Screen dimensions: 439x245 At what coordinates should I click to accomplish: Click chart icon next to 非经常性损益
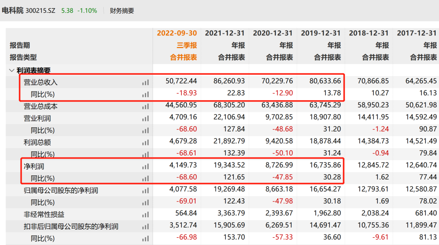click(146, 214)
